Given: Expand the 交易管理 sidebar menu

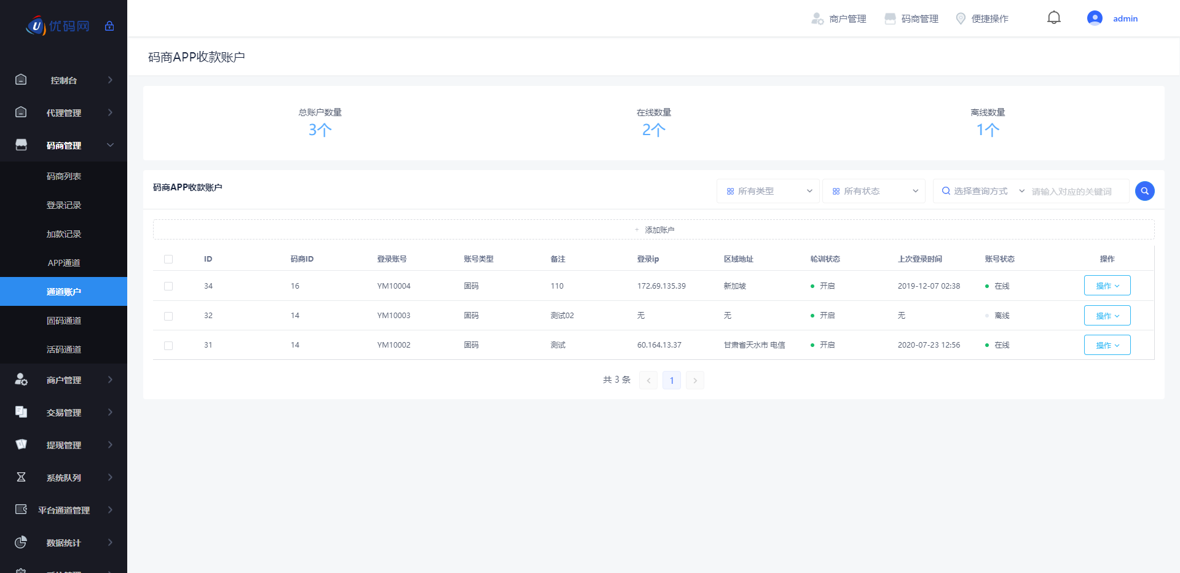Looking at the screenshot, I should 64,413.
